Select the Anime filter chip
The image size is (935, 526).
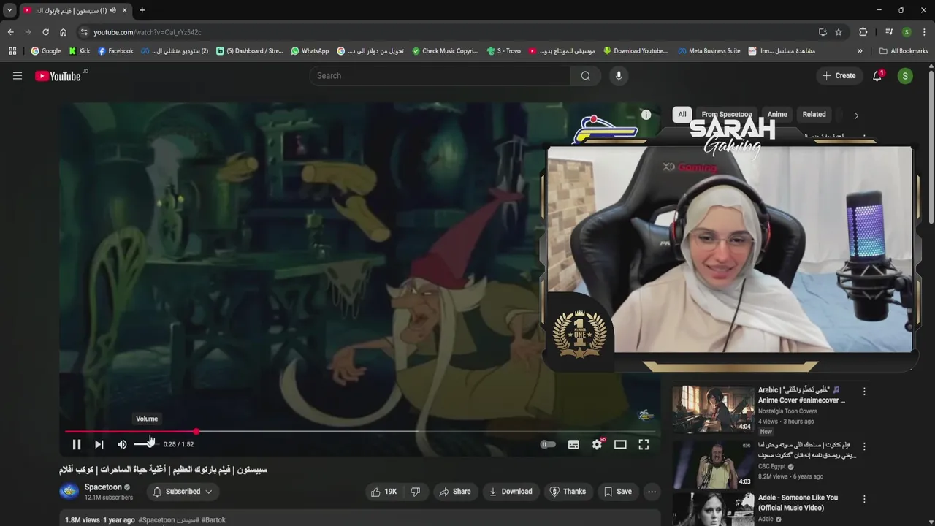point(777,115)
